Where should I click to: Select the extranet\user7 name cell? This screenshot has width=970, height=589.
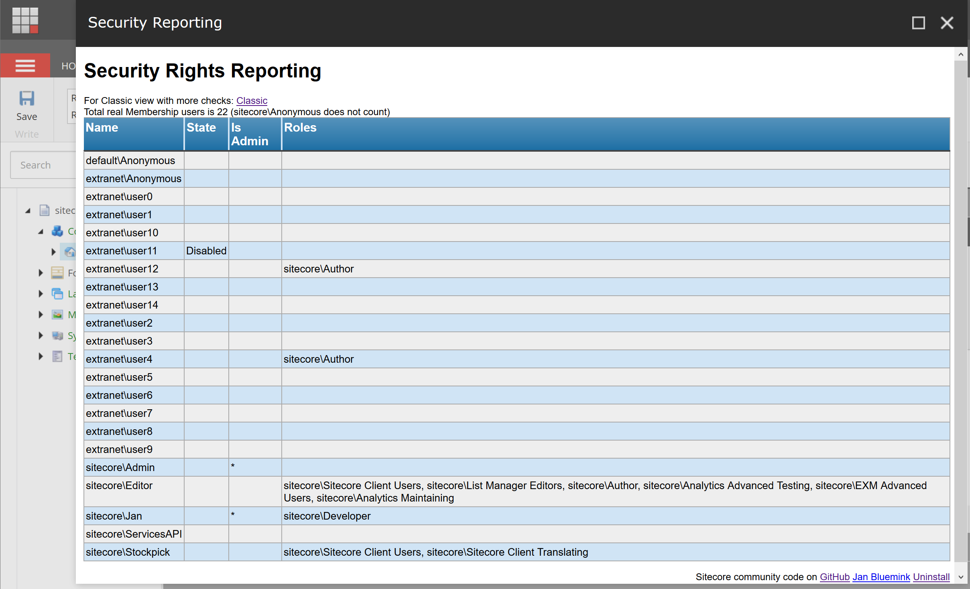point(134,413)
